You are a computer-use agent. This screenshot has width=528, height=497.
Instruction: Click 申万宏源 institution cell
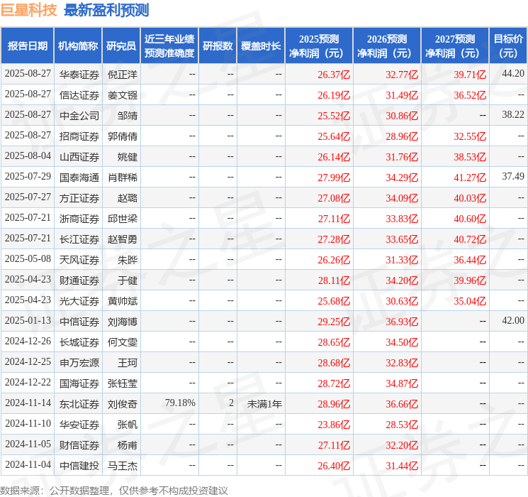pos(79,363)
